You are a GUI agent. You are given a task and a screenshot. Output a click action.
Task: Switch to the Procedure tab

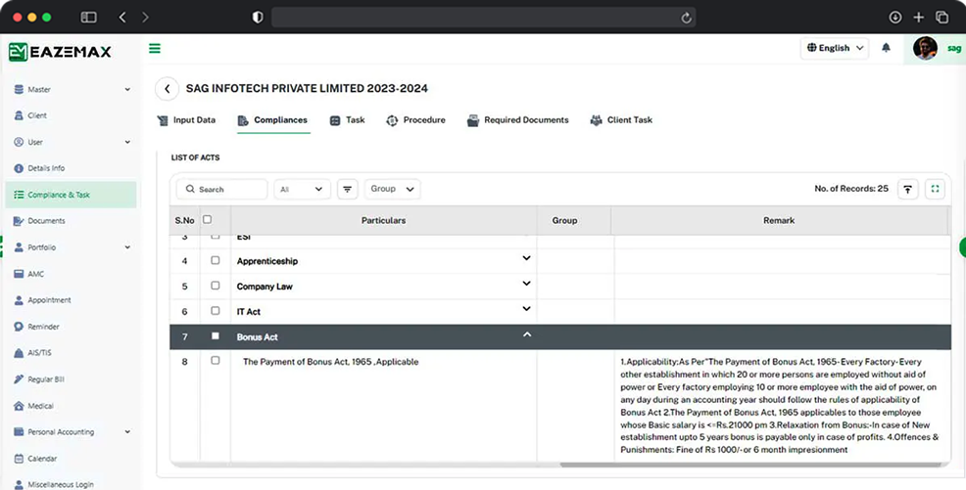[415, 120]
